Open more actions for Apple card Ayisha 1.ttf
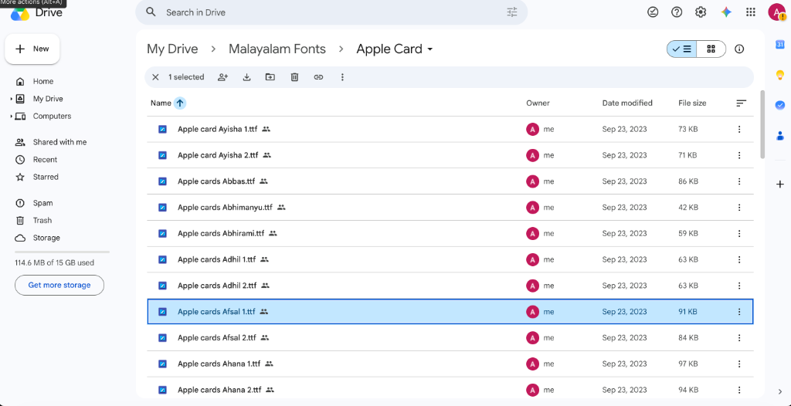This screenshot has height=406, width=791. click(x=739, y=129)
